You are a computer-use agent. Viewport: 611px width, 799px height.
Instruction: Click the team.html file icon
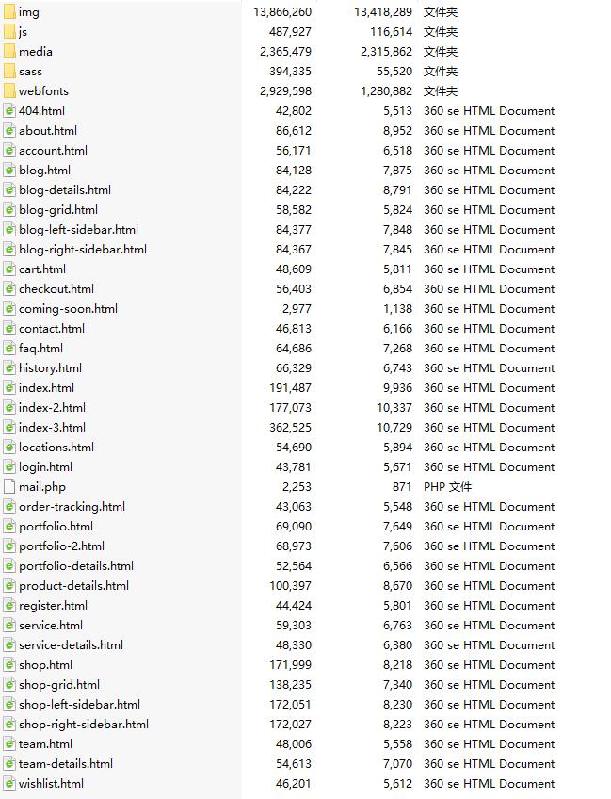[x=9, y=744]
